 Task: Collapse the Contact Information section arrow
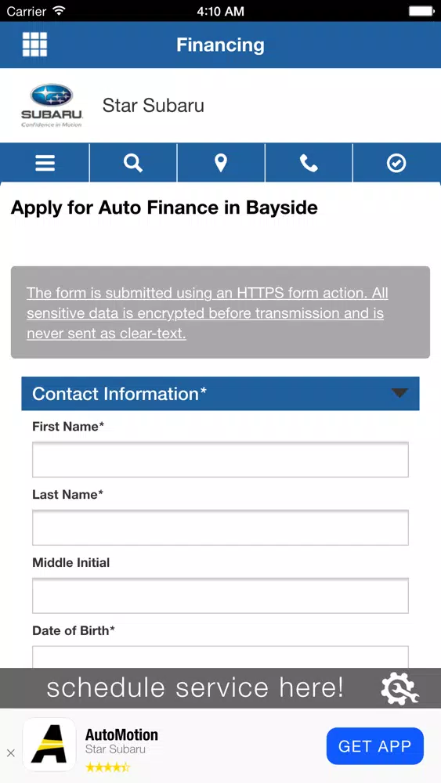coord(400,393)
